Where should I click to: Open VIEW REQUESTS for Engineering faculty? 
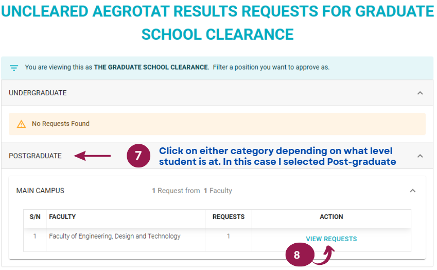click(331, 239)
